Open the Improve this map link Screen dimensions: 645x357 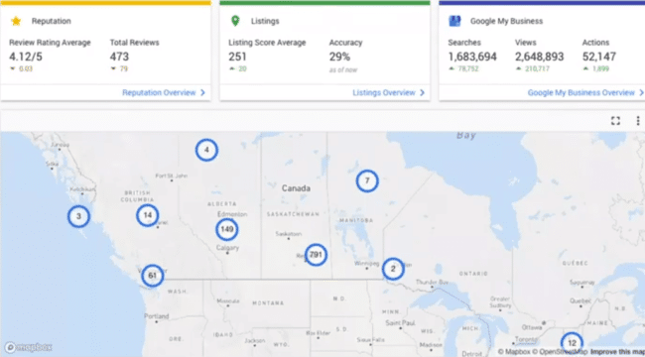(x=617, y=352)
